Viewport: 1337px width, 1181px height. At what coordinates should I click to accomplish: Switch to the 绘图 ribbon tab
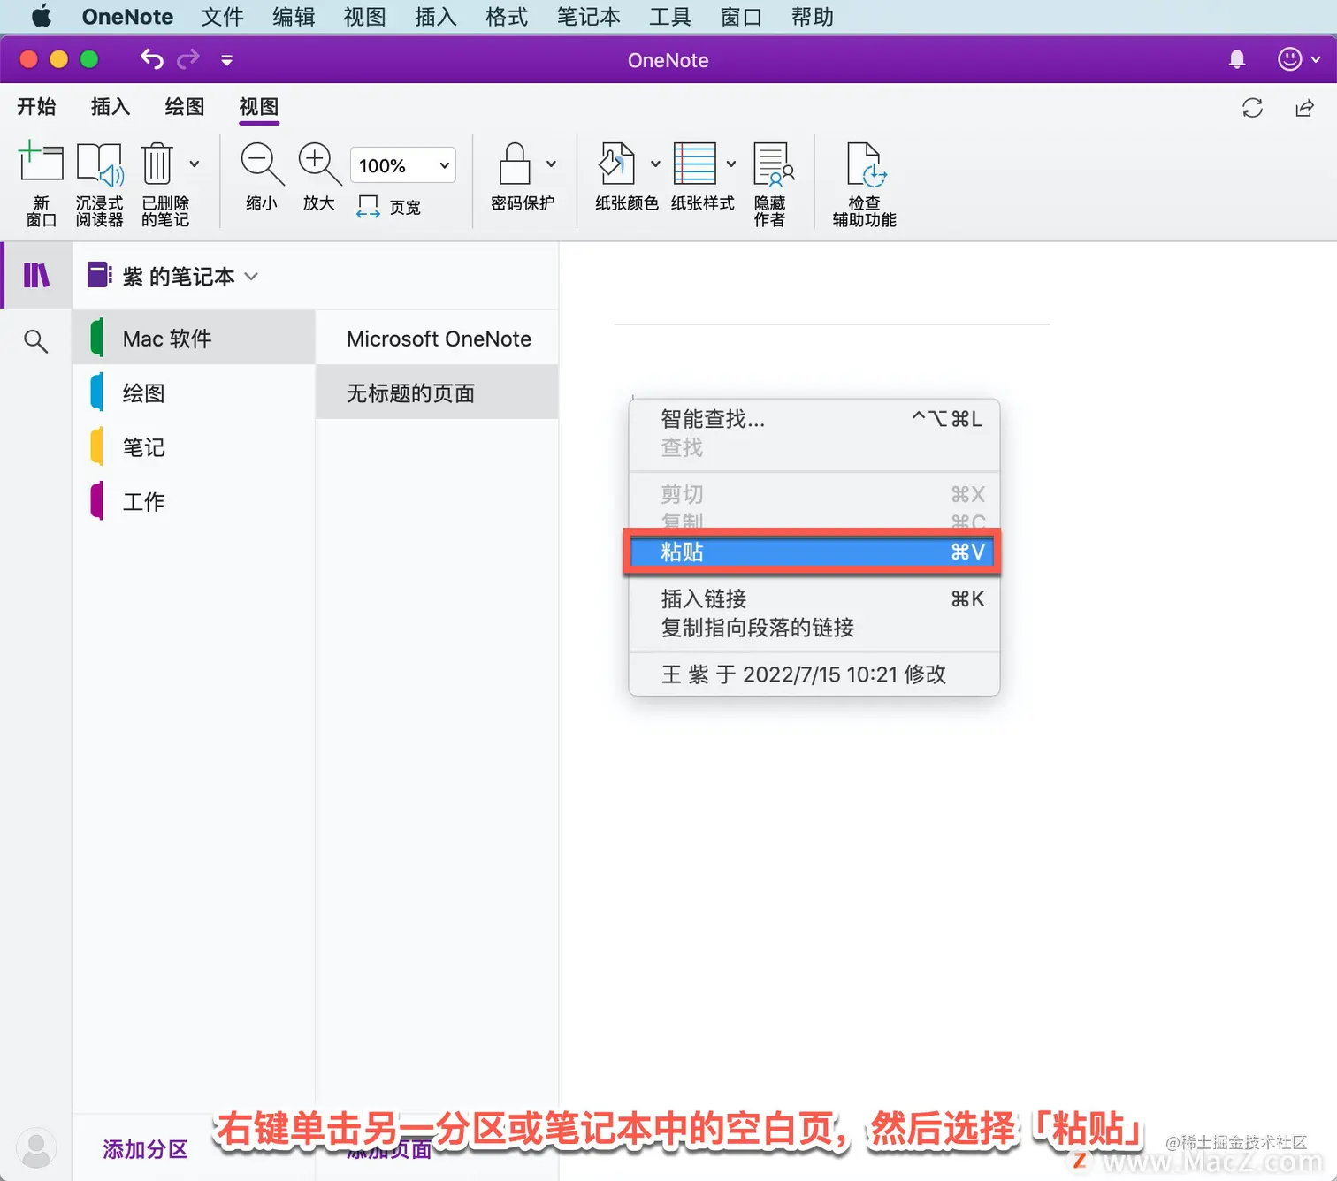185,107
